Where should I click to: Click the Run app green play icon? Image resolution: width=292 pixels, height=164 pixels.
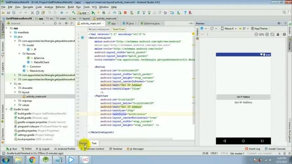[x=93, y=13]
